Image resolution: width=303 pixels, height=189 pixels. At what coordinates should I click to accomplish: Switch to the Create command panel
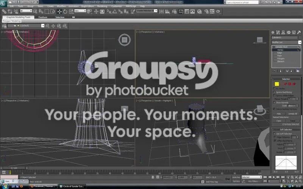point(273,33)
